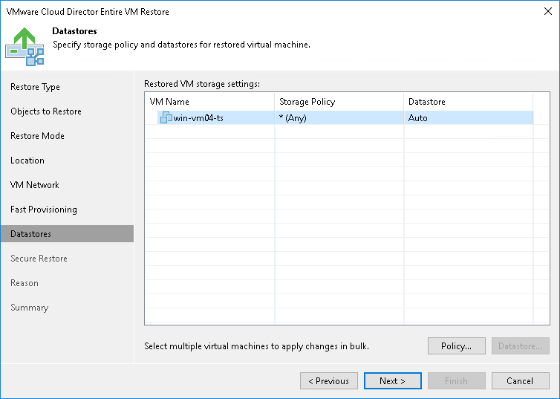
Task: Open the Secure Restore step
Action: 39,259
